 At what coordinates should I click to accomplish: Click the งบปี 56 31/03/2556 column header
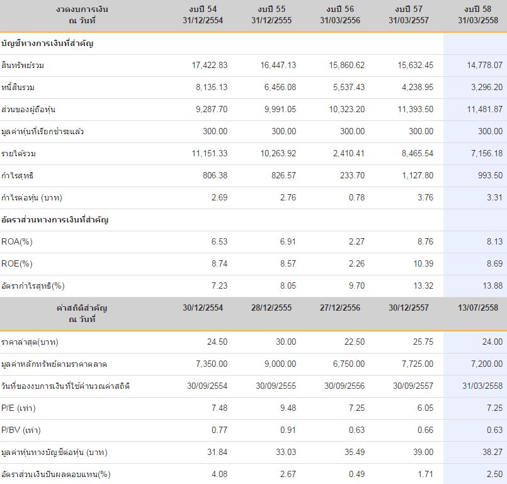tap(340, 15)
